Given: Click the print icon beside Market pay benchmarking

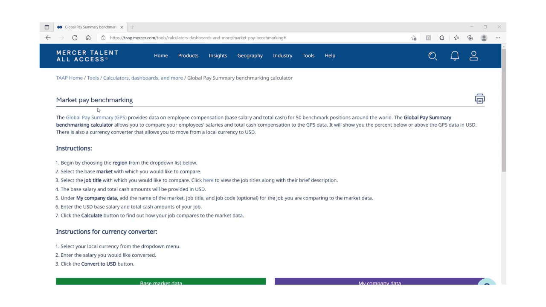Looking at the screenshot, I should coord(479,98).
